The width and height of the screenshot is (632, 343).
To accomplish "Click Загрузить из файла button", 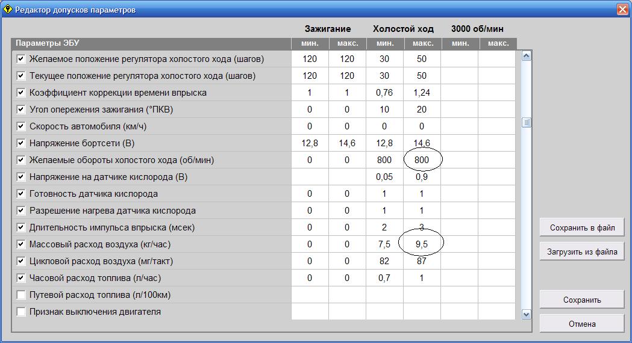I will pyautogui.click(x=582, y=252).
